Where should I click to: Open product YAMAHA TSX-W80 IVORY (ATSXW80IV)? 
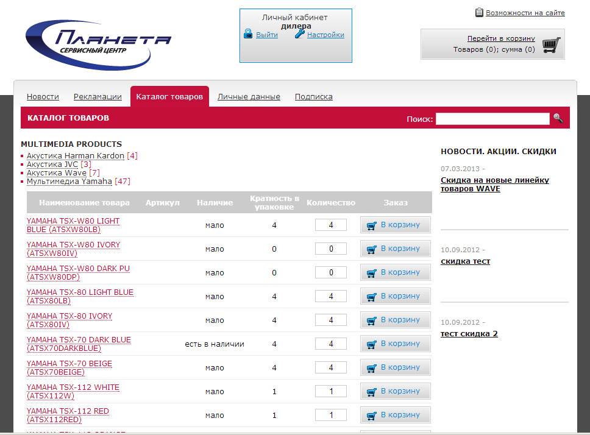click(x=73, y=249)
